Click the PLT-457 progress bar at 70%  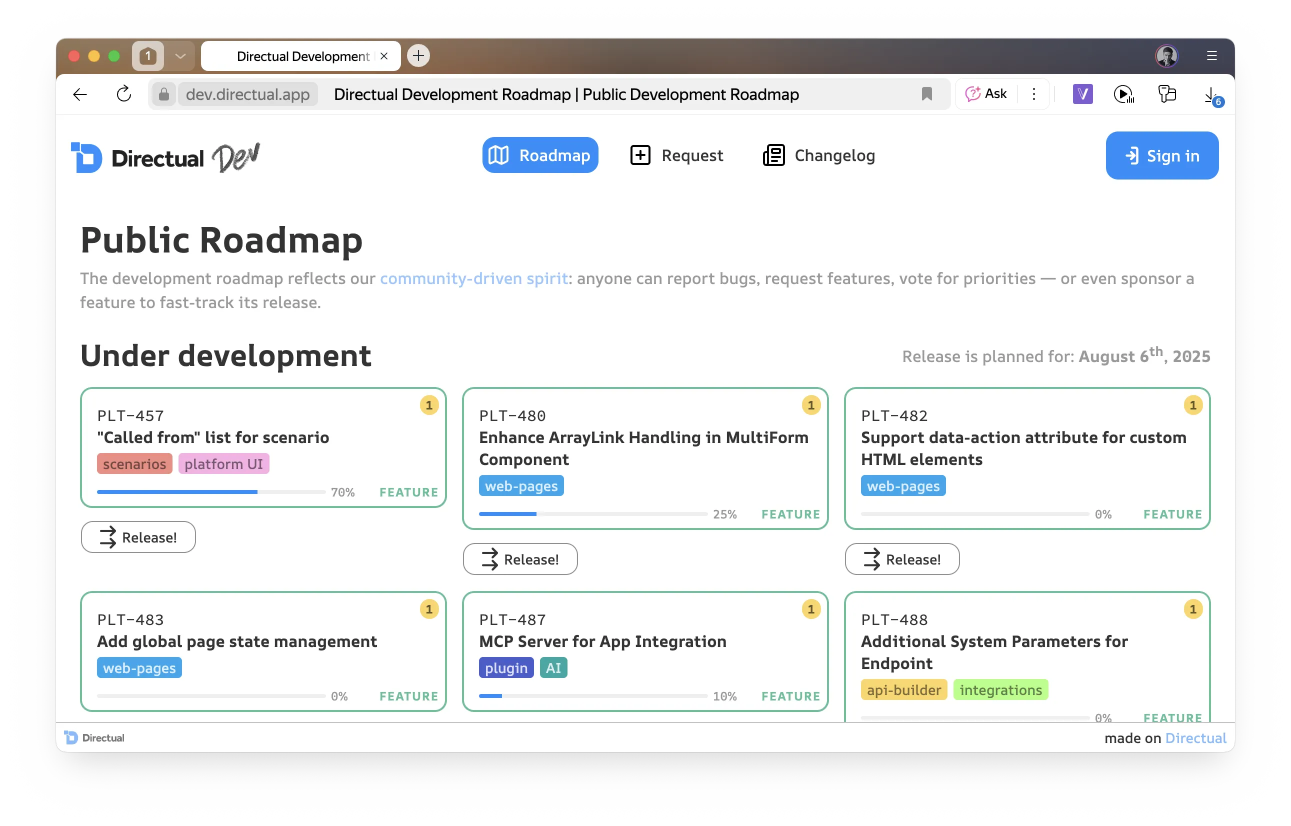[x=211, y=492]
